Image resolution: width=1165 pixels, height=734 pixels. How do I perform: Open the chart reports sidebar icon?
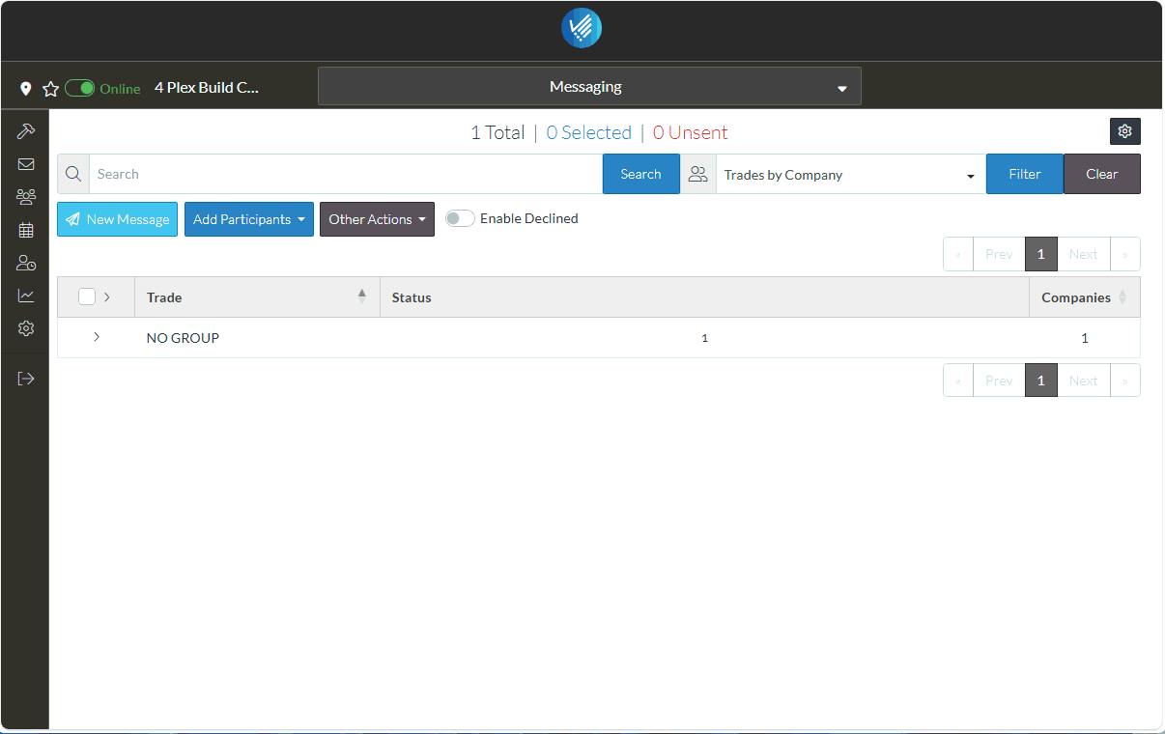pos(26,296)
